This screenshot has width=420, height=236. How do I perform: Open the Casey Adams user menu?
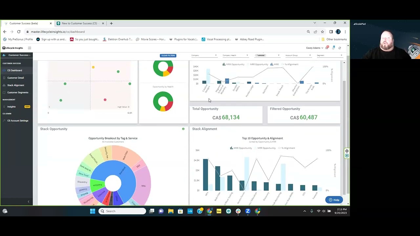pos(314,48)
